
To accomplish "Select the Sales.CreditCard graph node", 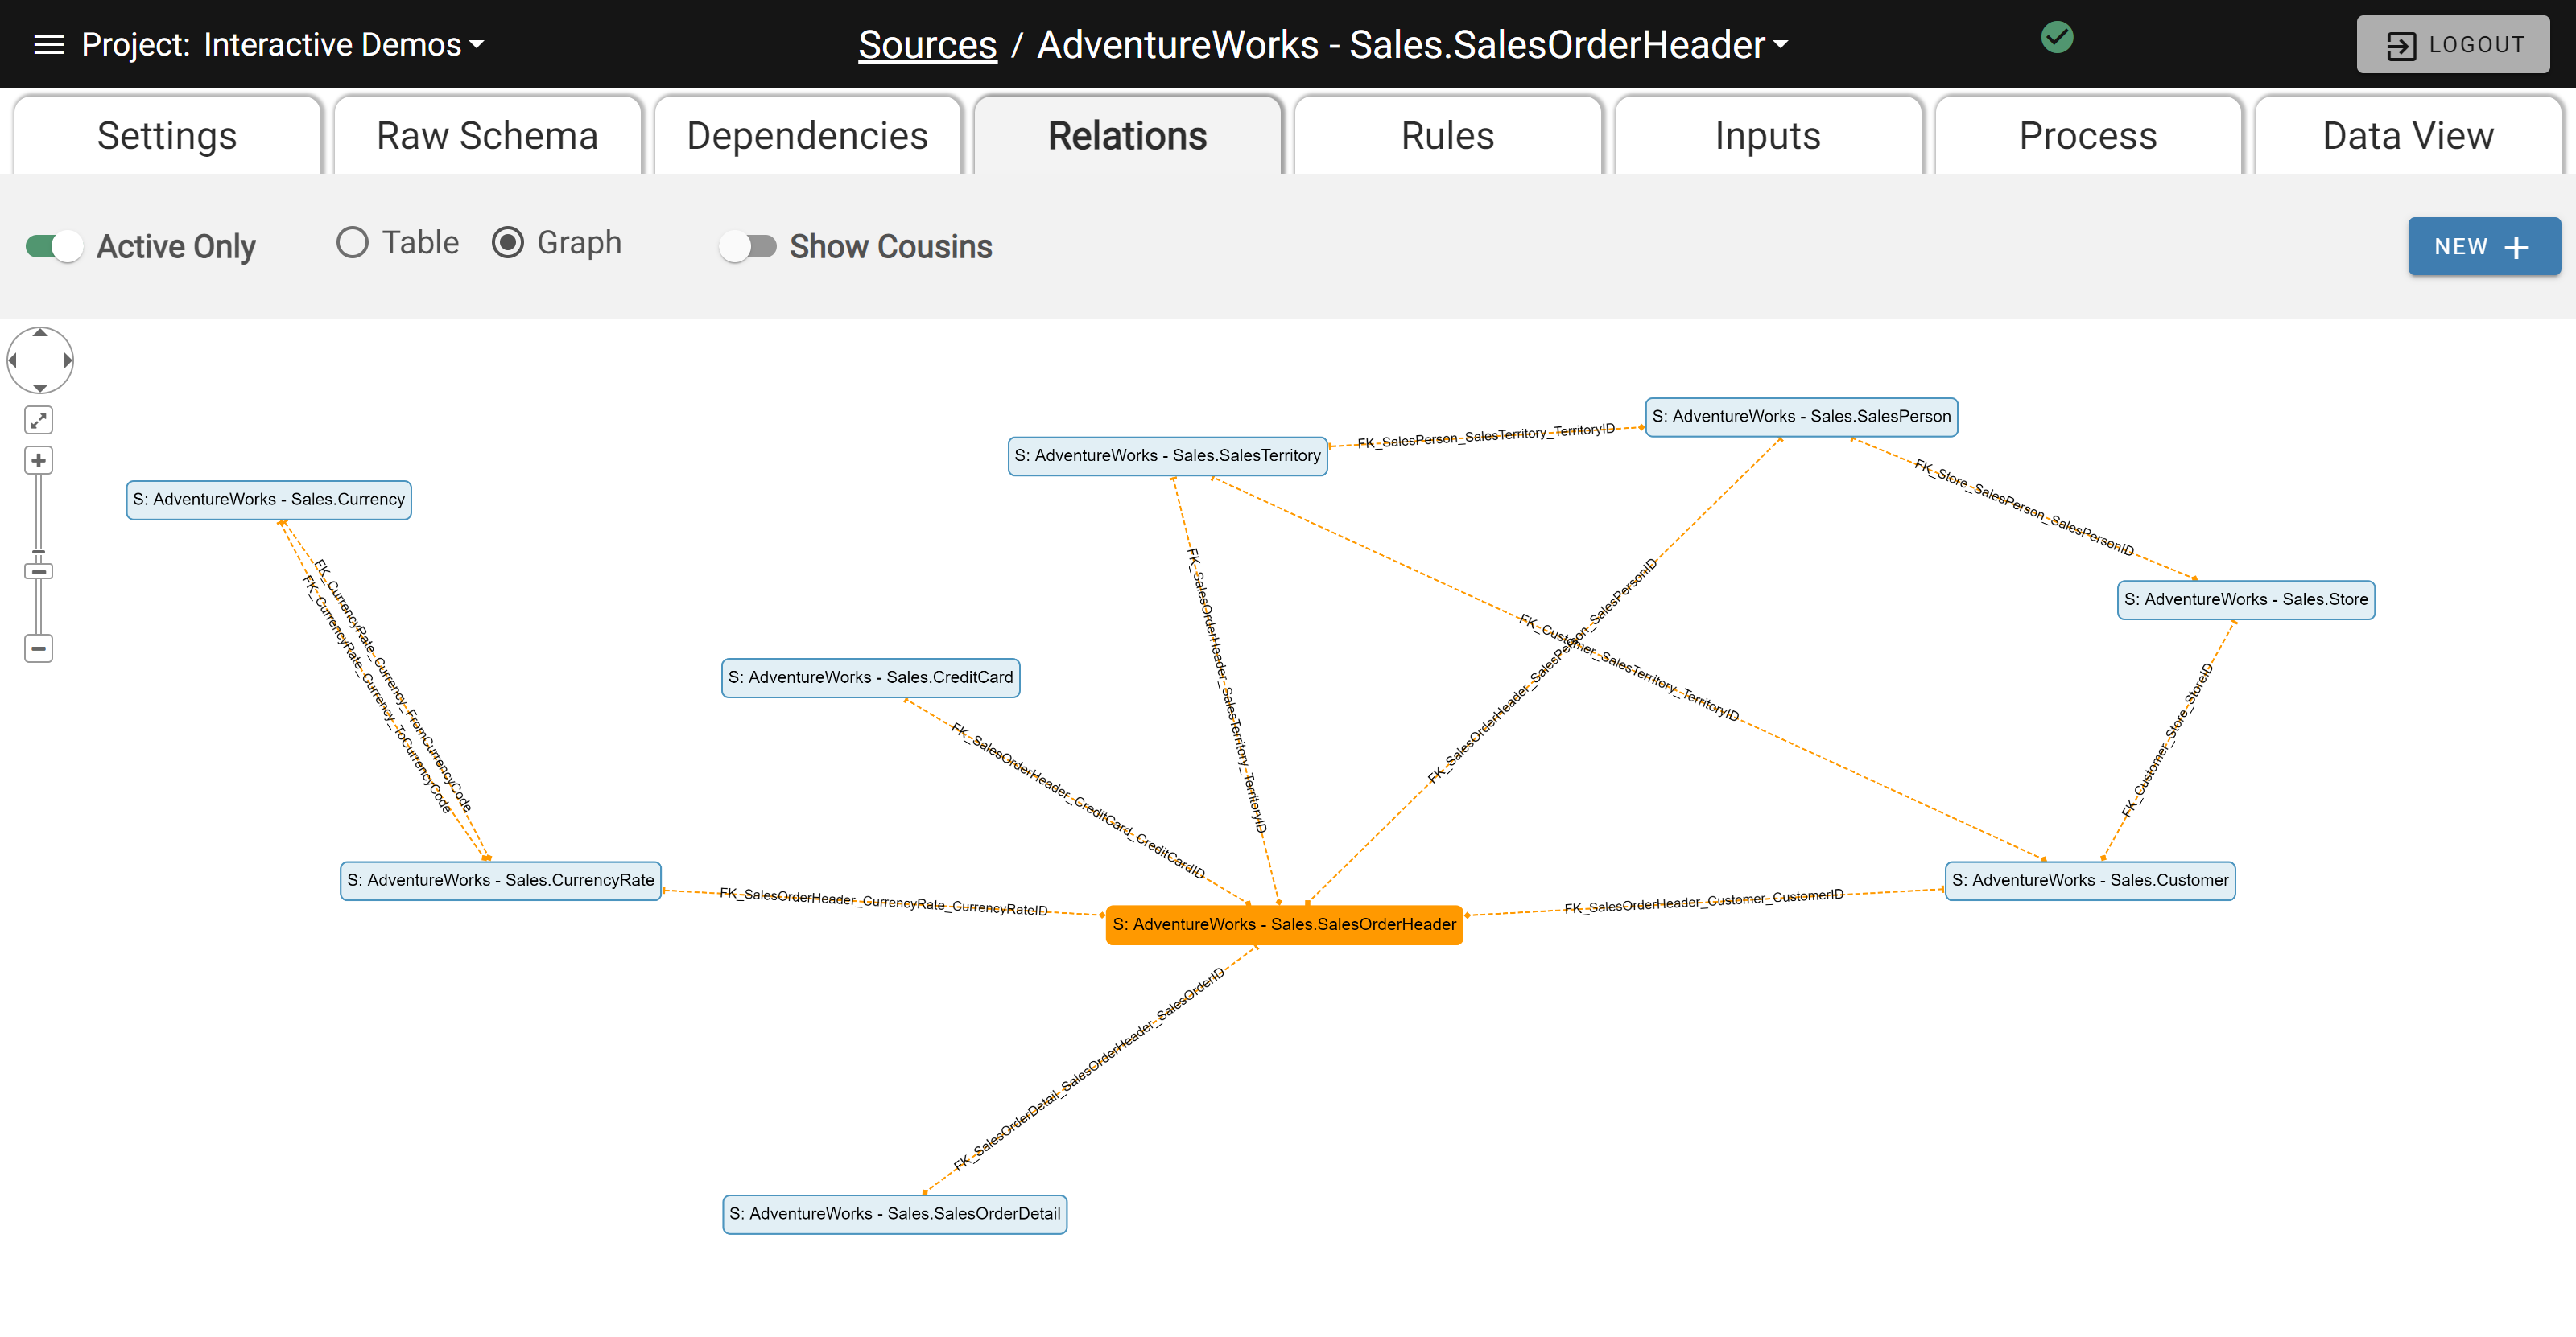I will coord(870,677).
